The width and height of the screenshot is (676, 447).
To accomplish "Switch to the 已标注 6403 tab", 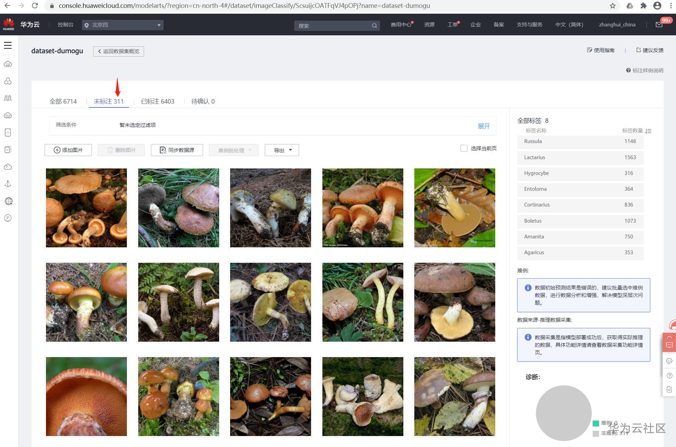I will 157,101.
